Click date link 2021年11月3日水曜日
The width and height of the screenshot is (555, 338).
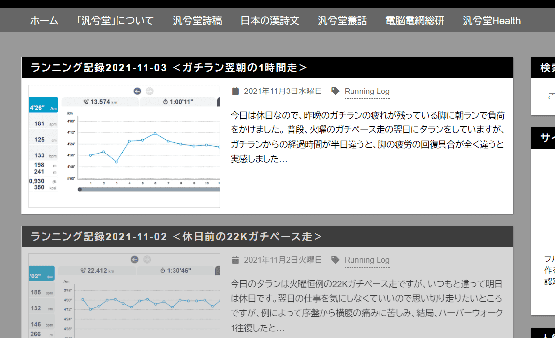click(x=283, y=92)
